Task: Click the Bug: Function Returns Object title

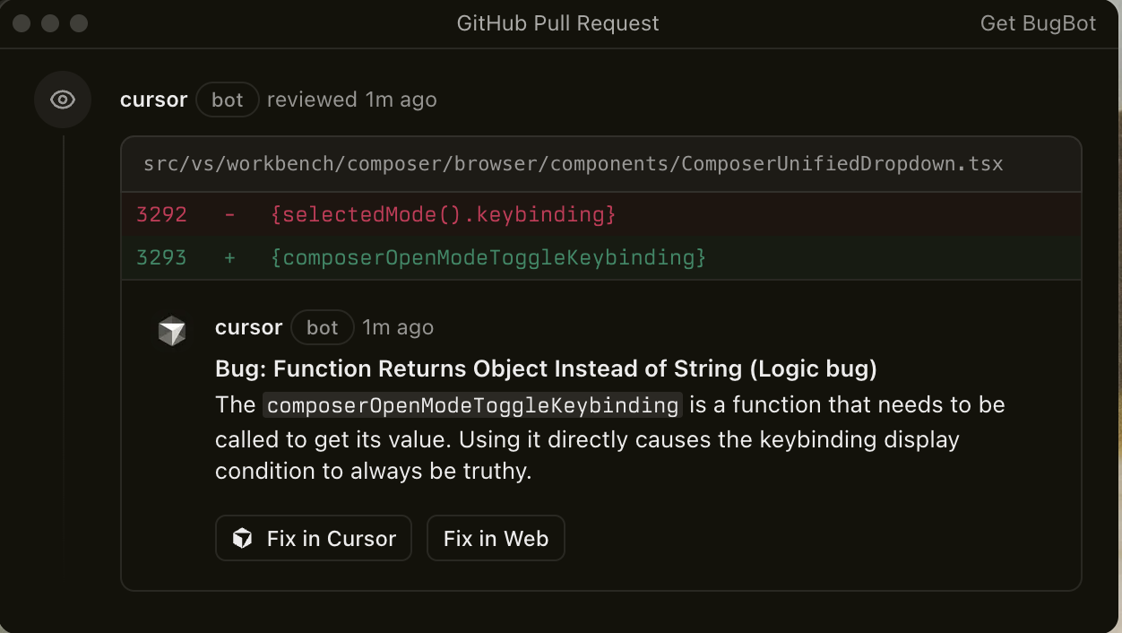Action: (546, 369)
